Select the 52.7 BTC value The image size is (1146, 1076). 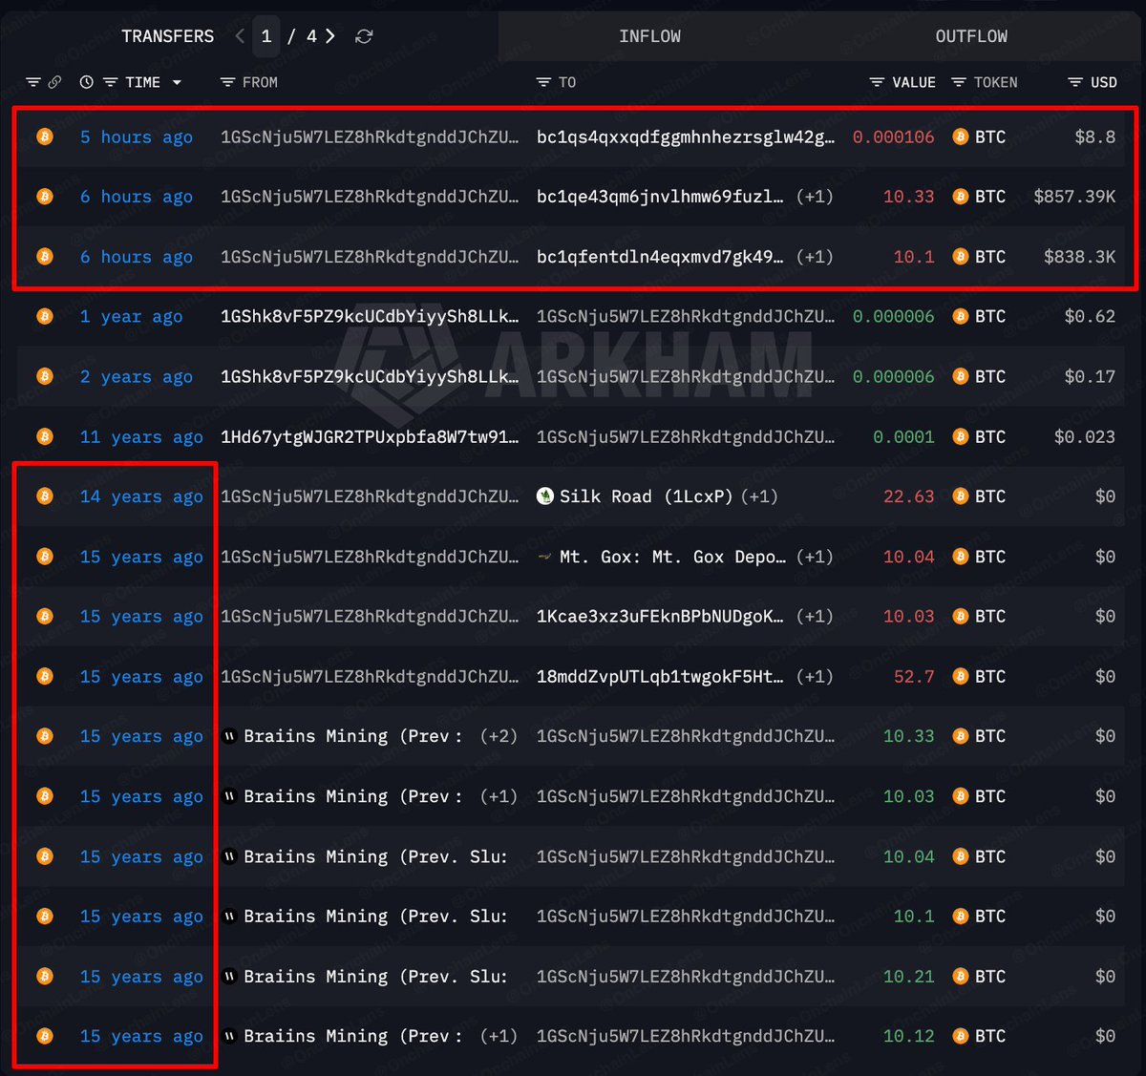[914, 677]
